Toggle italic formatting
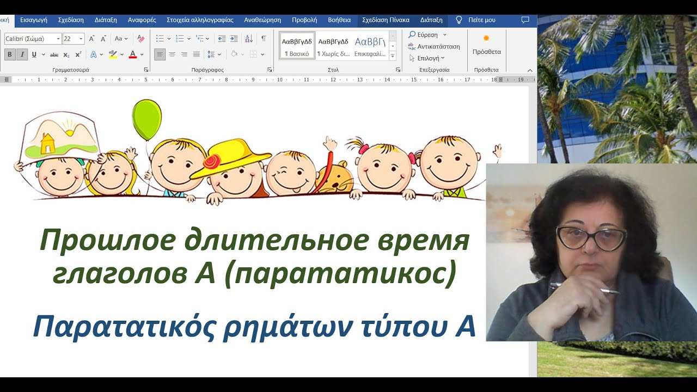 22,54
